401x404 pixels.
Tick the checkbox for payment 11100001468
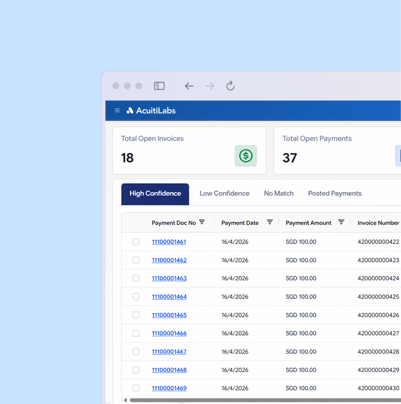click(x=136, y=370)
